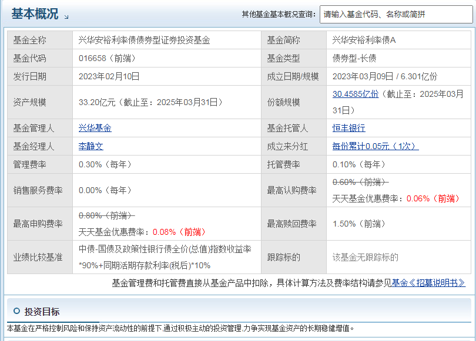476x341 pixels.
Task: Click the 最高申购费率 row label
Action: coord(38,224)
